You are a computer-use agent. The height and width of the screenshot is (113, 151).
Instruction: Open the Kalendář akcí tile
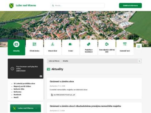[x=125, y=47]
